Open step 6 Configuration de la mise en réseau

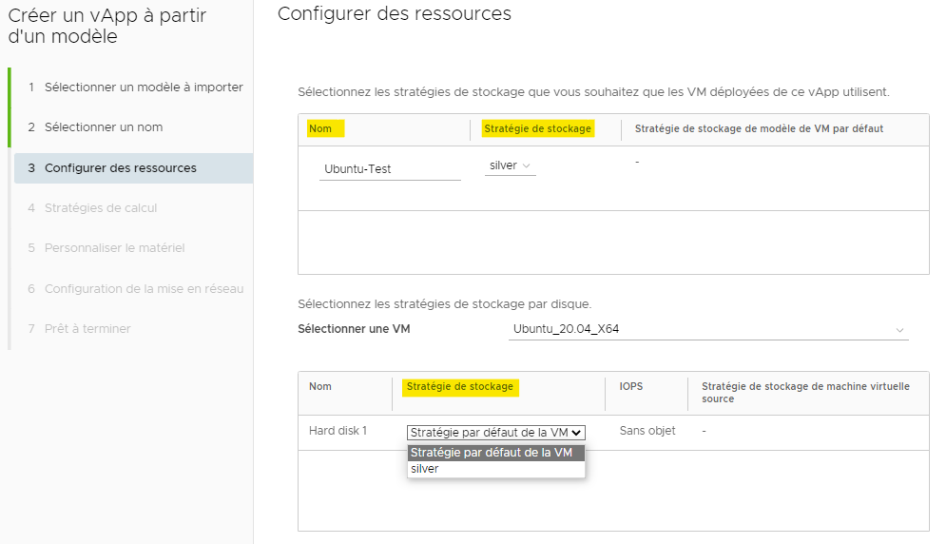(x=135, y=289)
